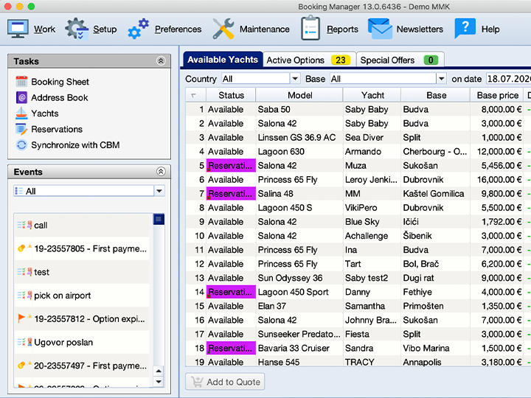The width and height of the screenshot is (531, 398).
Task: Switch to Available Yachts tab
Action: coord(223,60)
